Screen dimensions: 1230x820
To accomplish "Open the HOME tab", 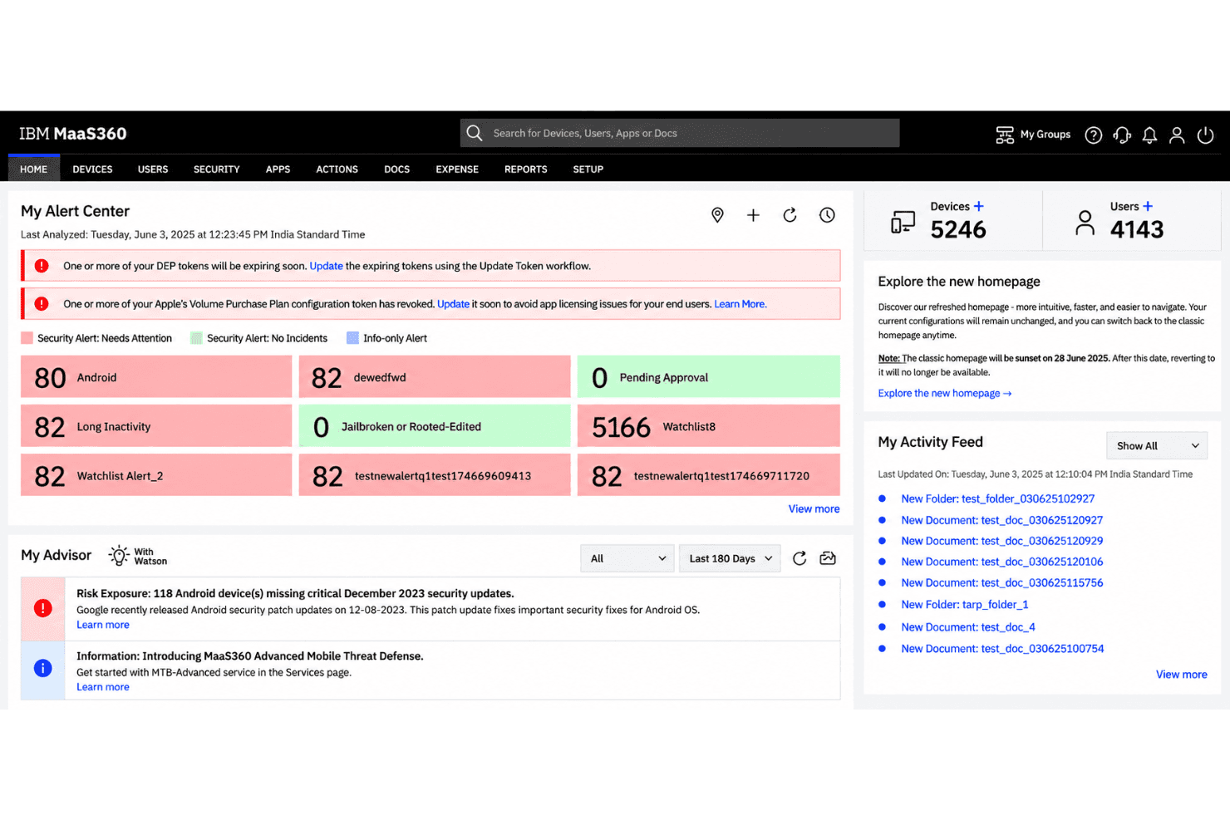I will (34, 169).
